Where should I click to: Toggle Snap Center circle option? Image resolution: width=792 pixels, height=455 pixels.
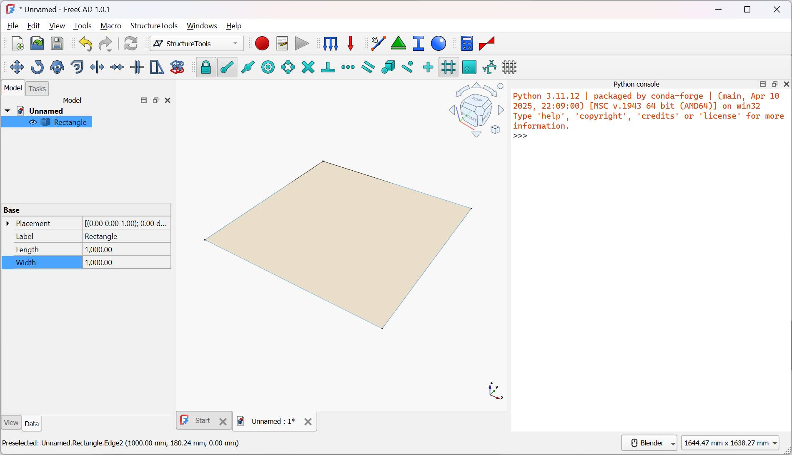click(268, 67)
